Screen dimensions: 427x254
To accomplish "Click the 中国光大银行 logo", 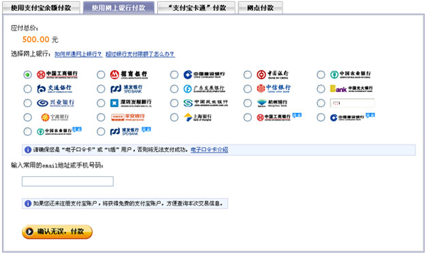I will coord(351,89).
